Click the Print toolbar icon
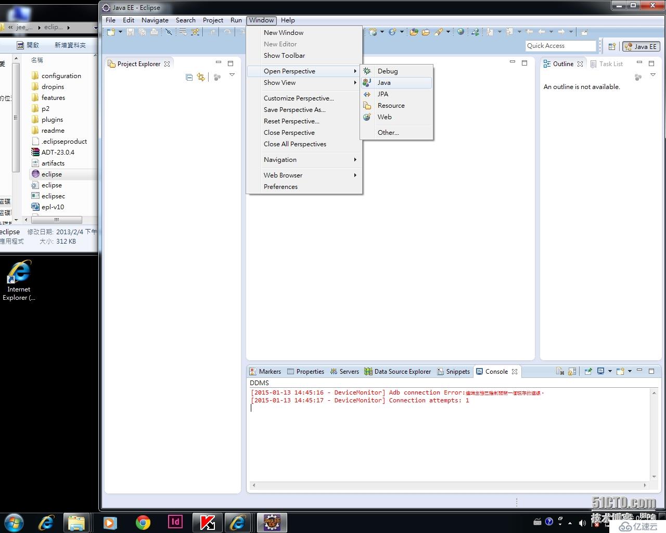This screenshot has width=666, height=533. (x=154, y=32)
